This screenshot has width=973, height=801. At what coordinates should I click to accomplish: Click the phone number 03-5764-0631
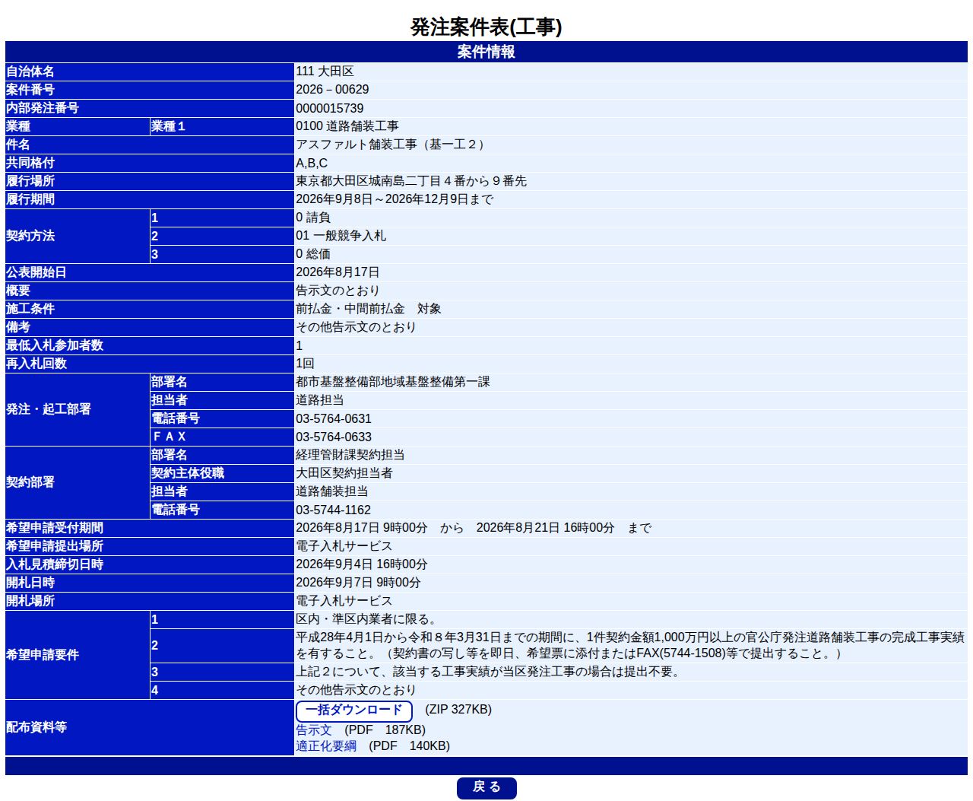[334, 418]
